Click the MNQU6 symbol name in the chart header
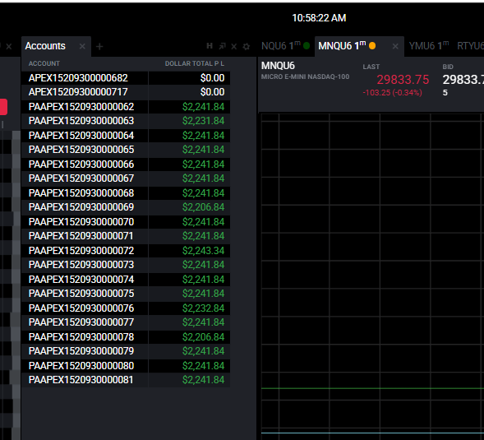 point(278,66)
